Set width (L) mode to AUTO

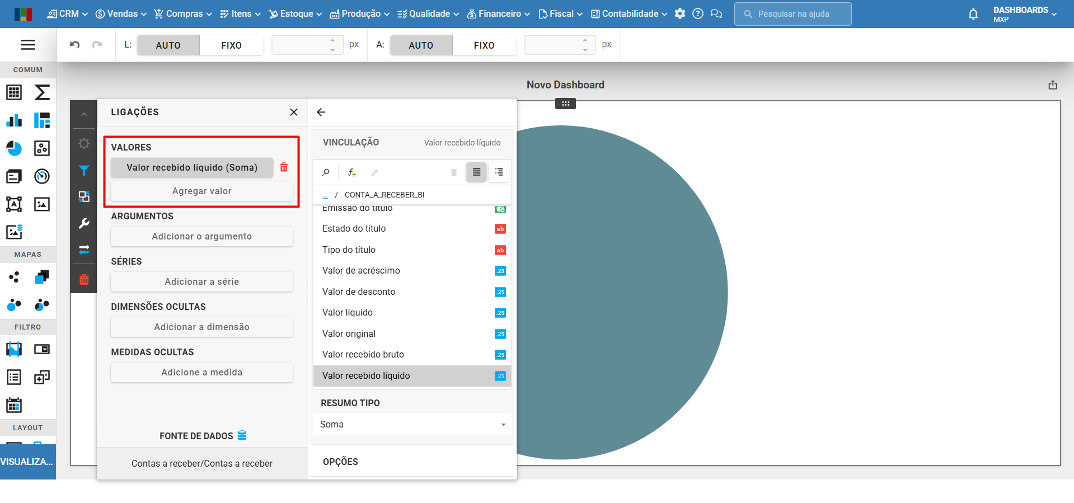coord(168,45)
